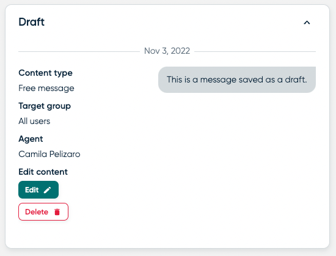Click the line right of the date

(x=255, y=51)
